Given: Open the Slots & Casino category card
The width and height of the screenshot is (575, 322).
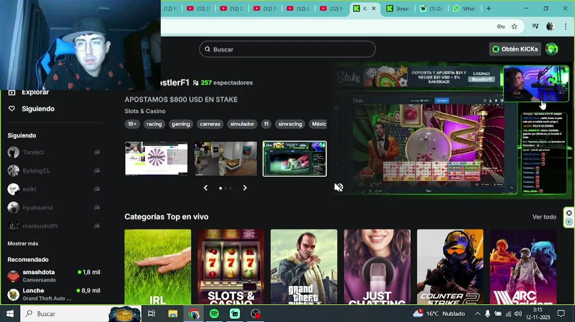Looking at the screenshot, I should tap(231, 267).
